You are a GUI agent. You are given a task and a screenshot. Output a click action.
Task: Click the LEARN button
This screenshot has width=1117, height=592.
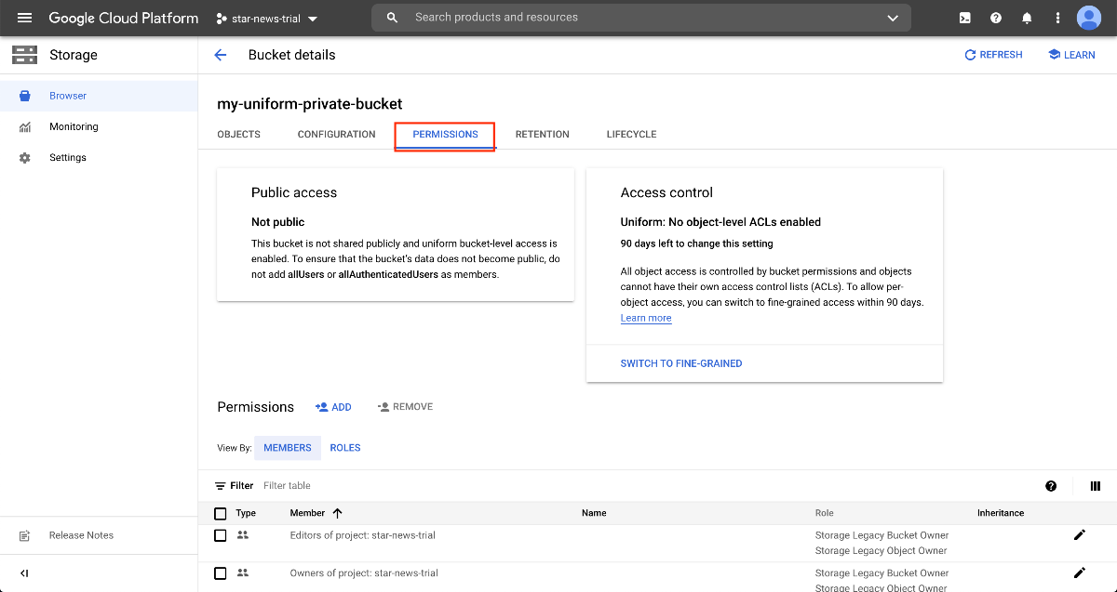(1071, 55)
